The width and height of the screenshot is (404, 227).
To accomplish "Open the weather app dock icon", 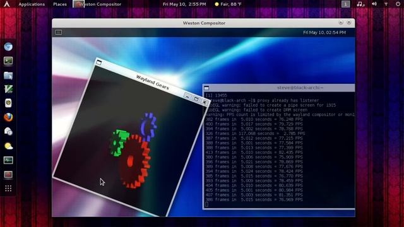I will tap(8, 146).
